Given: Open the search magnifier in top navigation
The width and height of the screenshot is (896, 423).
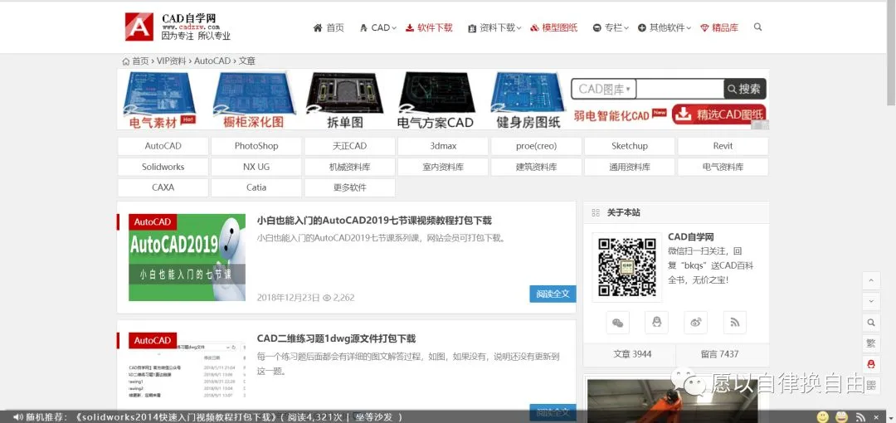Looking at the screenshot, I should [757, 27].
